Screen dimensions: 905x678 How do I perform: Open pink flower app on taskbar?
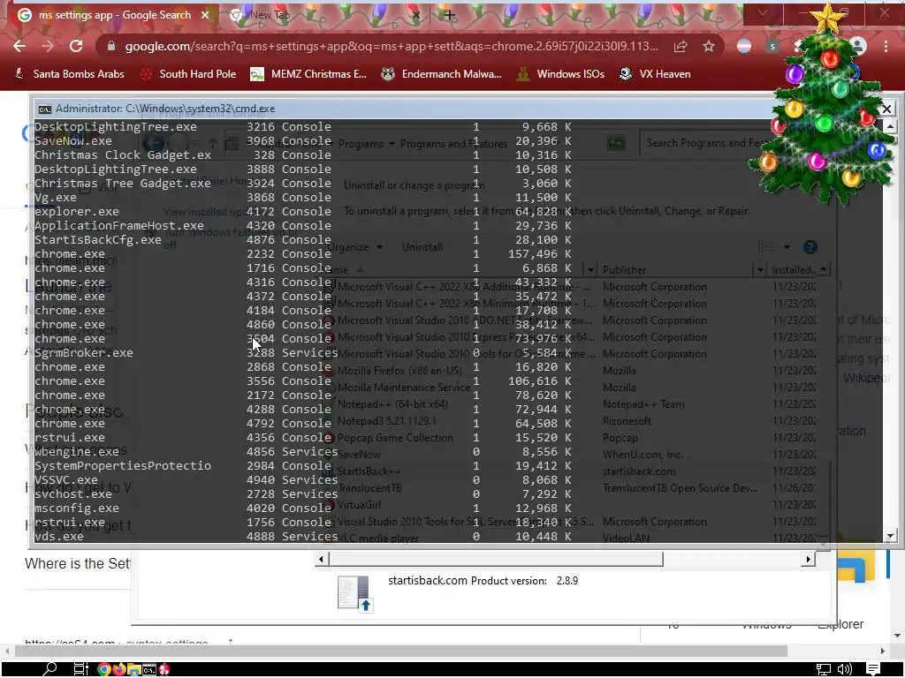coord(164,669)
